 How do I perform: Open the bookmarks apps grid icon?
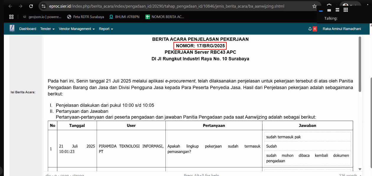coord(12,17)
